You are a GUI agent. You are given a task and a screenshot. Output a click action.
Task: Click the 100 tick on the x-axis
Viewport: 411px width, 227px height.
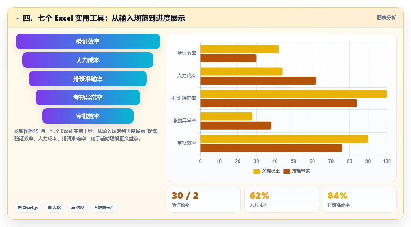click(387, 161)
